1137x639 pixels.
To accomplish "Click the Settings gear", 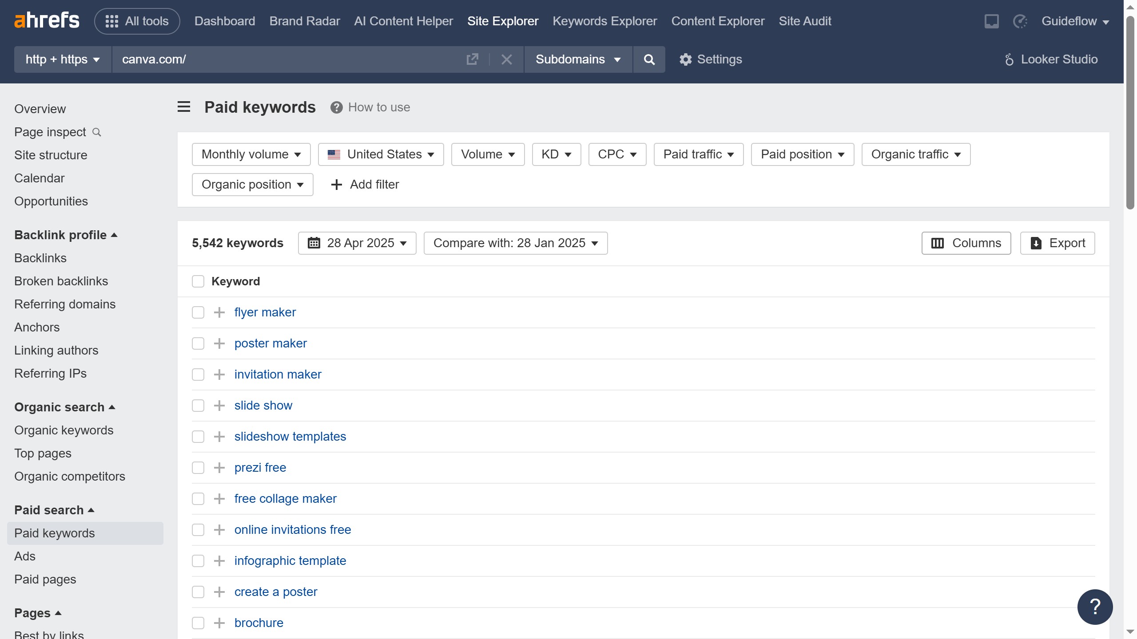I will (x=711, y=59).
